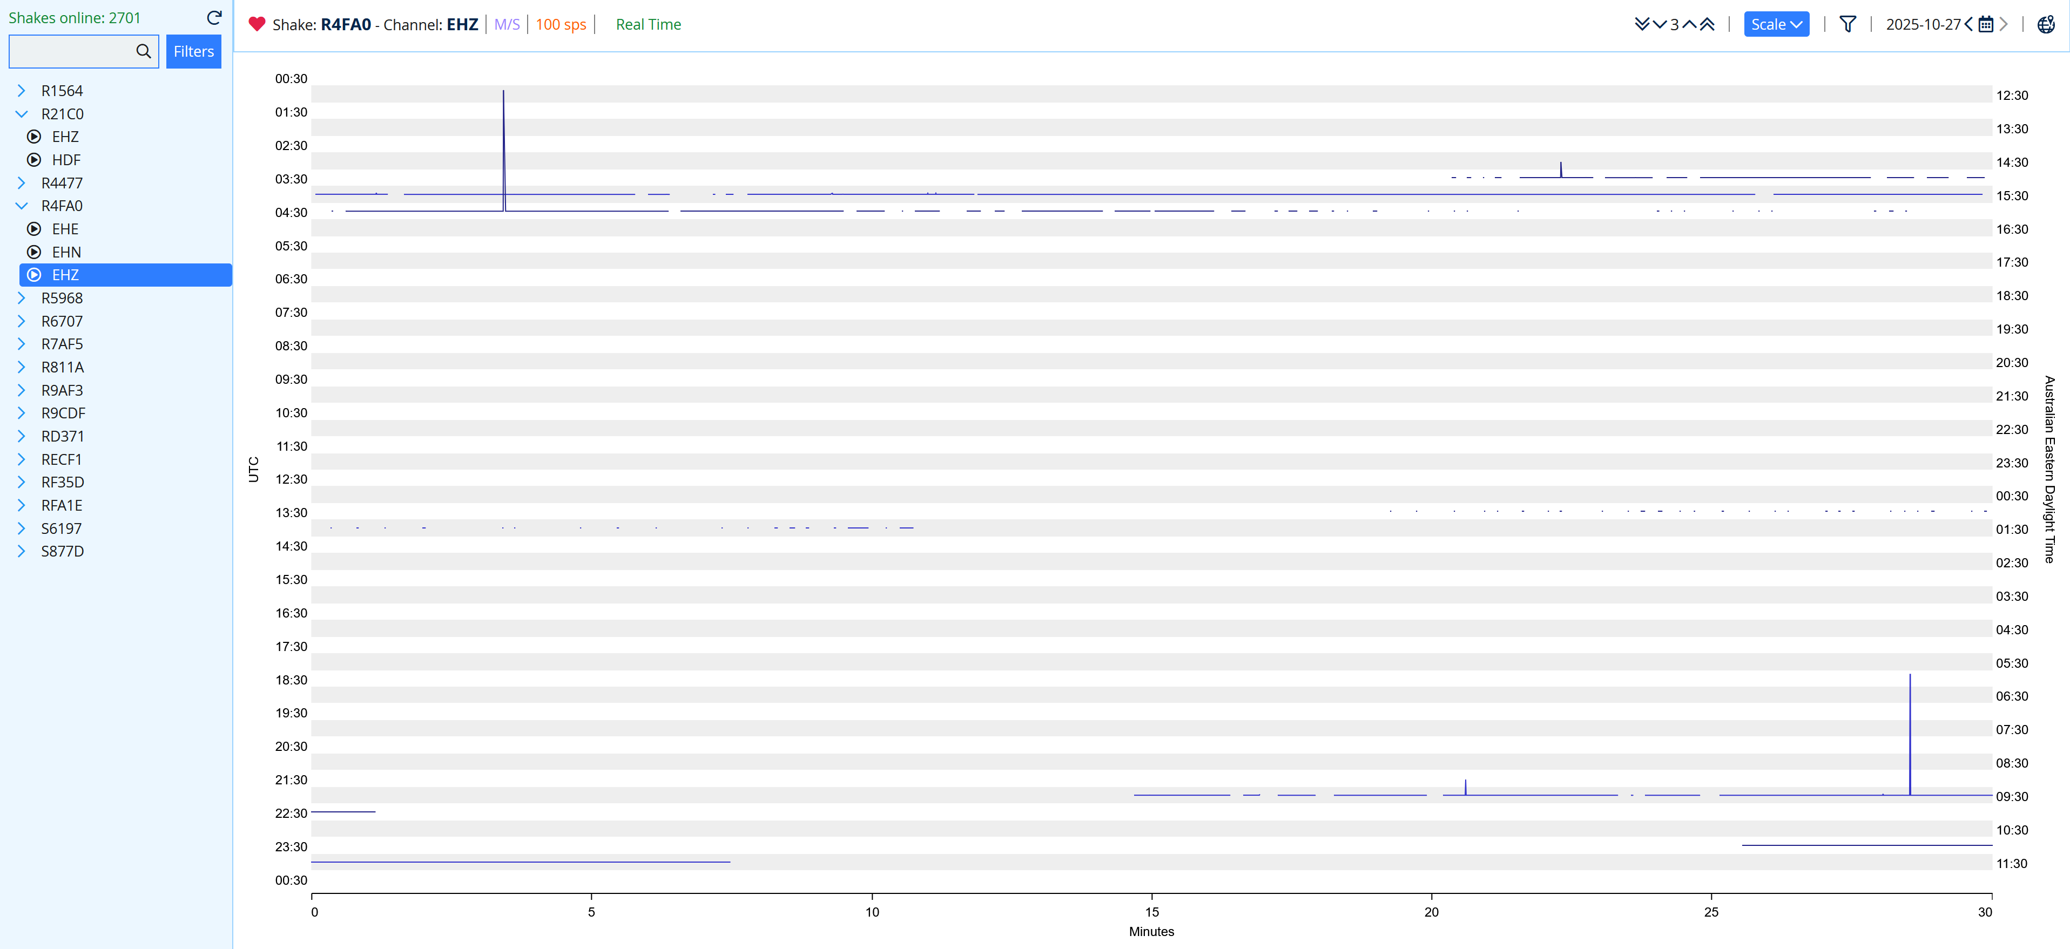2070x949 pixels.
Task: Open the Scale dropdown
Action: tap(1776, 24)
